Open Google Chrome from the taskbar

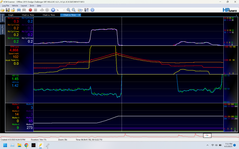click(x=27, y=145)
